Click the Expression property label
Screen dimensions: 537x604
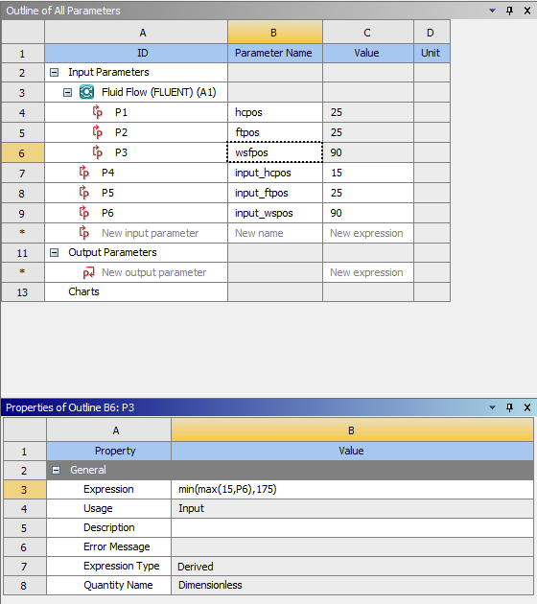pos(108,489)
